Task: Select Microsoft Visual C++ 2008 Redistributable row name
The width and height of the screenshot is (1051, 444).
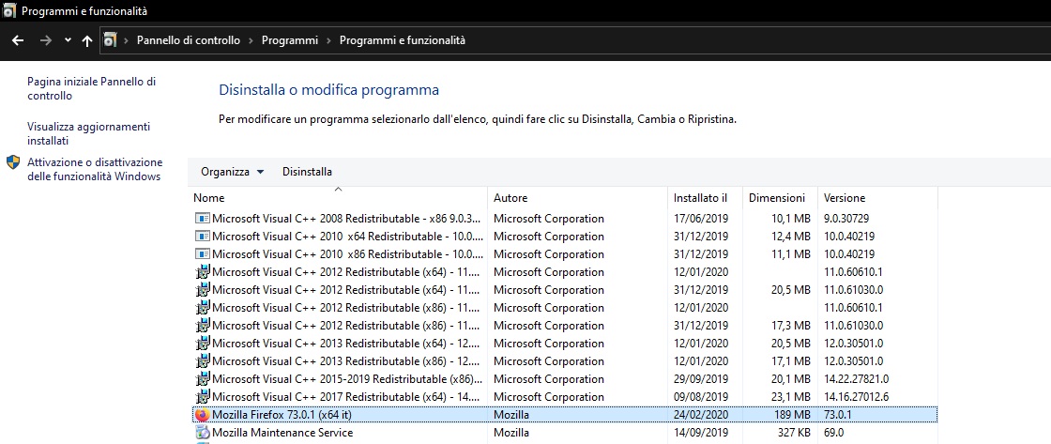Action: [346, 219]
